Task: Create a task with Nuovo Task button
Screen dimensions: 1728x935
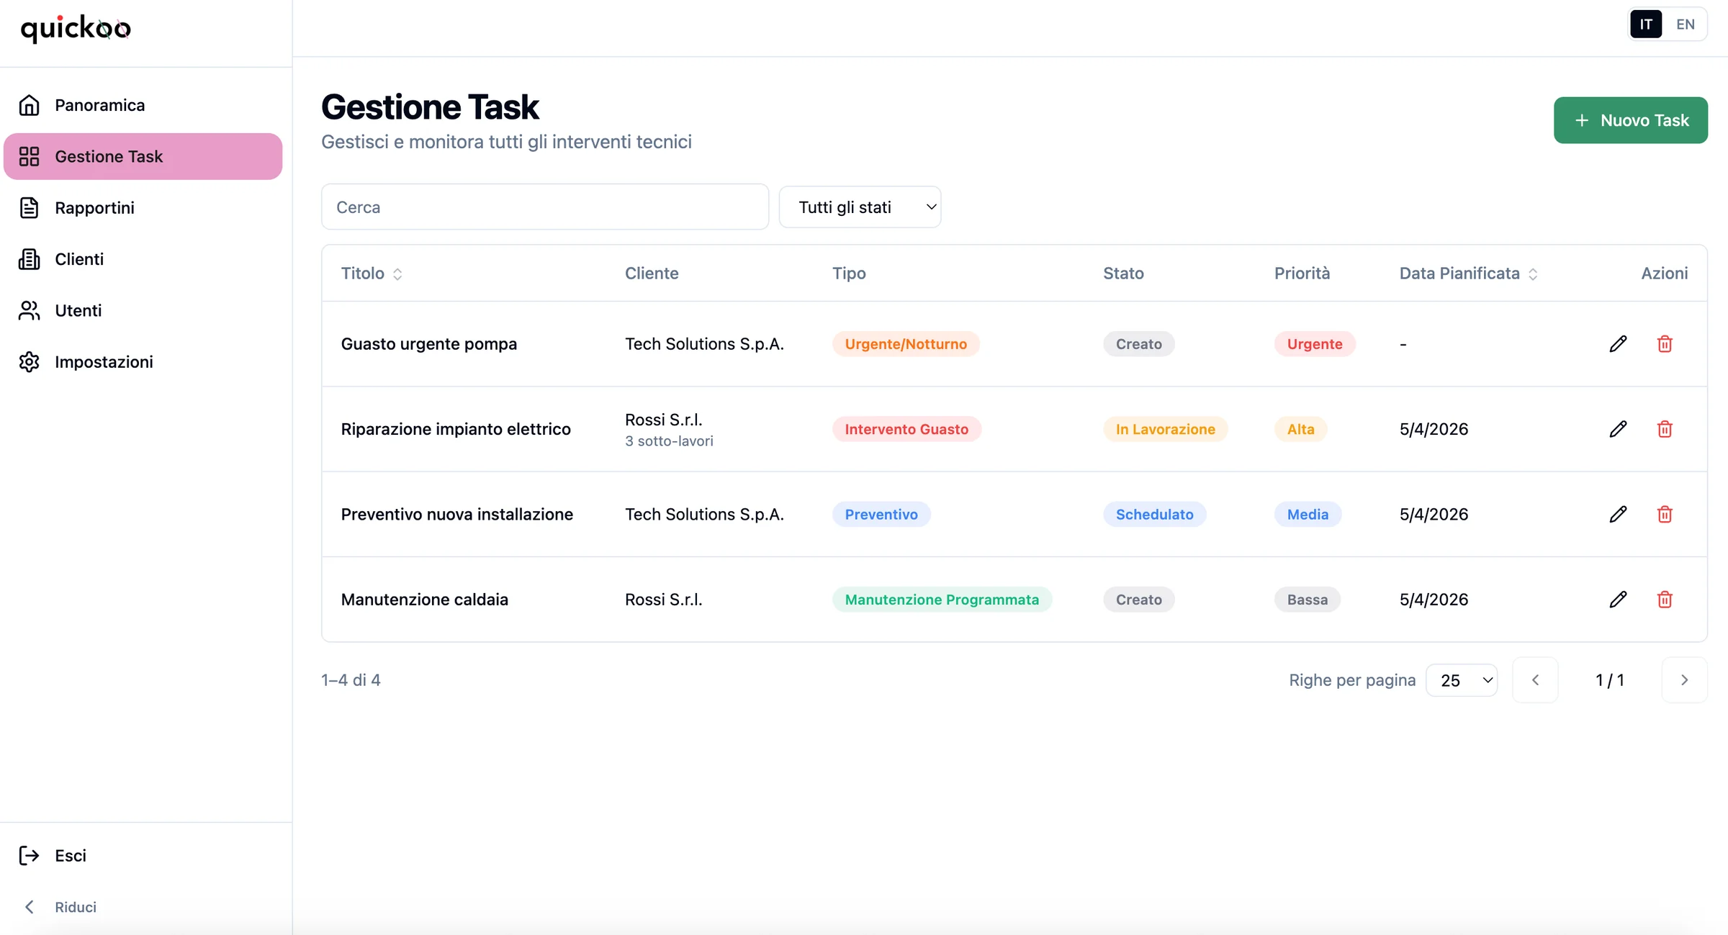Action: click(x=1631, y=120)
